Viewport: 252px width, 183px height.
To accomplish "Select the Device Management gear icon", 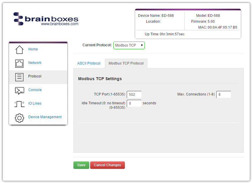I will 19,118.
